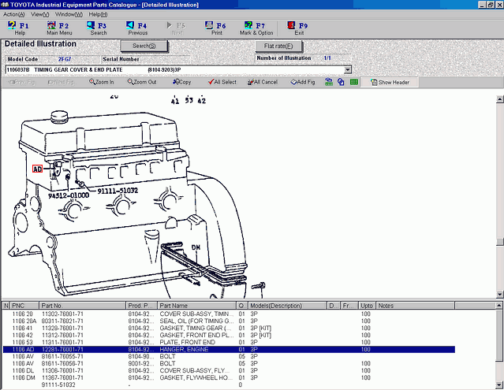Click callout 42 above the drawing
This screenshot has width=504, height=390.
(202, 101)
